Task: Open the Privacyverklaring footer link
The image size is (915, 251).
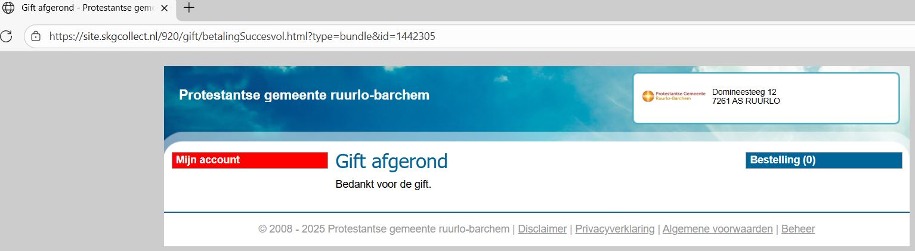Action: click(x=615, y=229)
